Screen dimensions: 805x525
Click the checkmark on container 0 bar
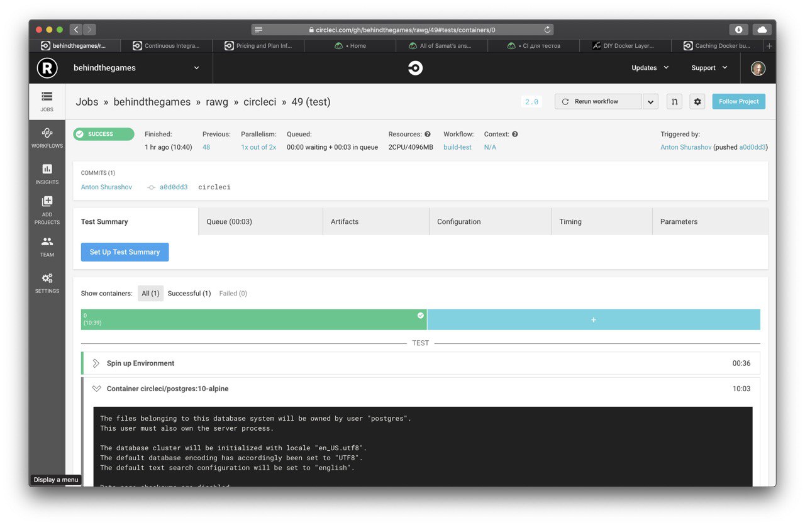[421, 316]
